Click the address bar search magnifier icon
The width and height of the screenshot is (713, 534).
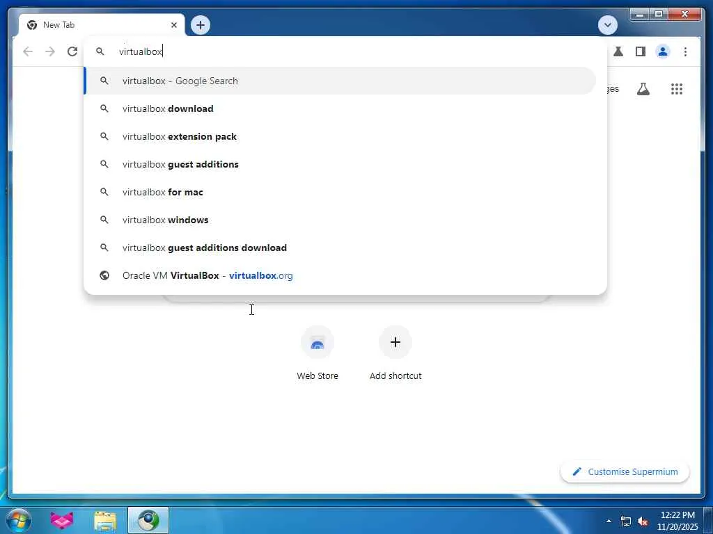(100, 51)
